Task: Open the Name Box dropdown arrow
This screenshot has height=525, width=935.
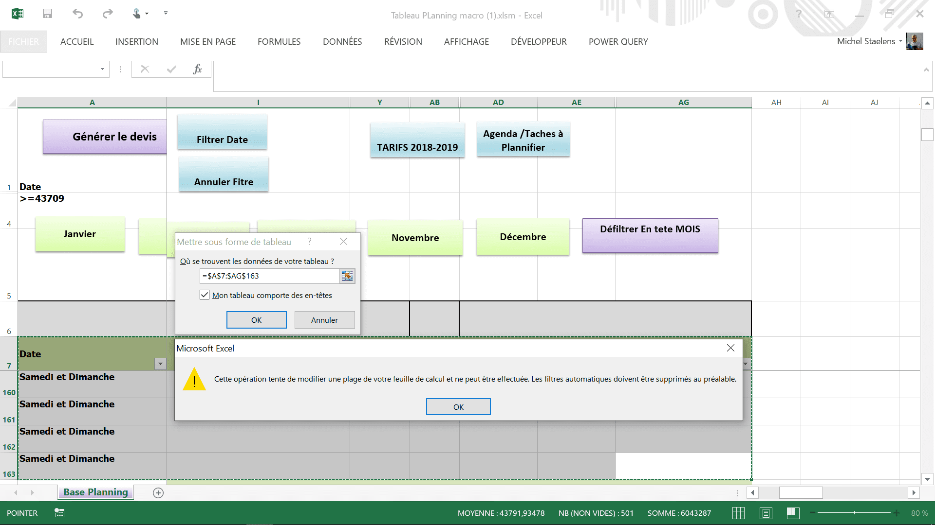Action: [102, 69]
